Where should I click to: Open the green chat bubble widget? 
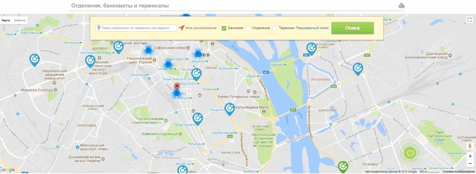410,153
